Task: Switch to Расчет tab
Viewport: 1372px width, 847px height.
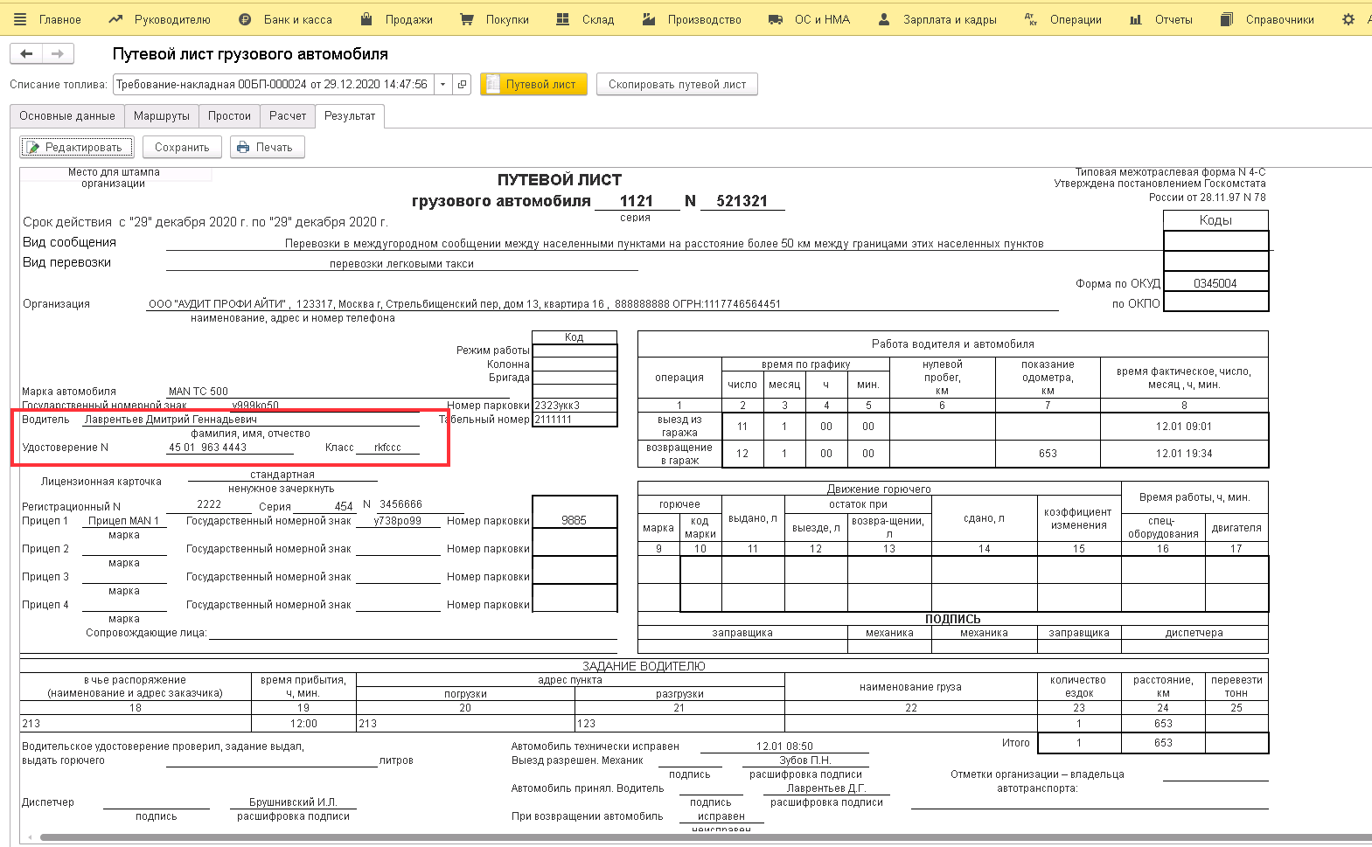Action: (x=288, y=116)
